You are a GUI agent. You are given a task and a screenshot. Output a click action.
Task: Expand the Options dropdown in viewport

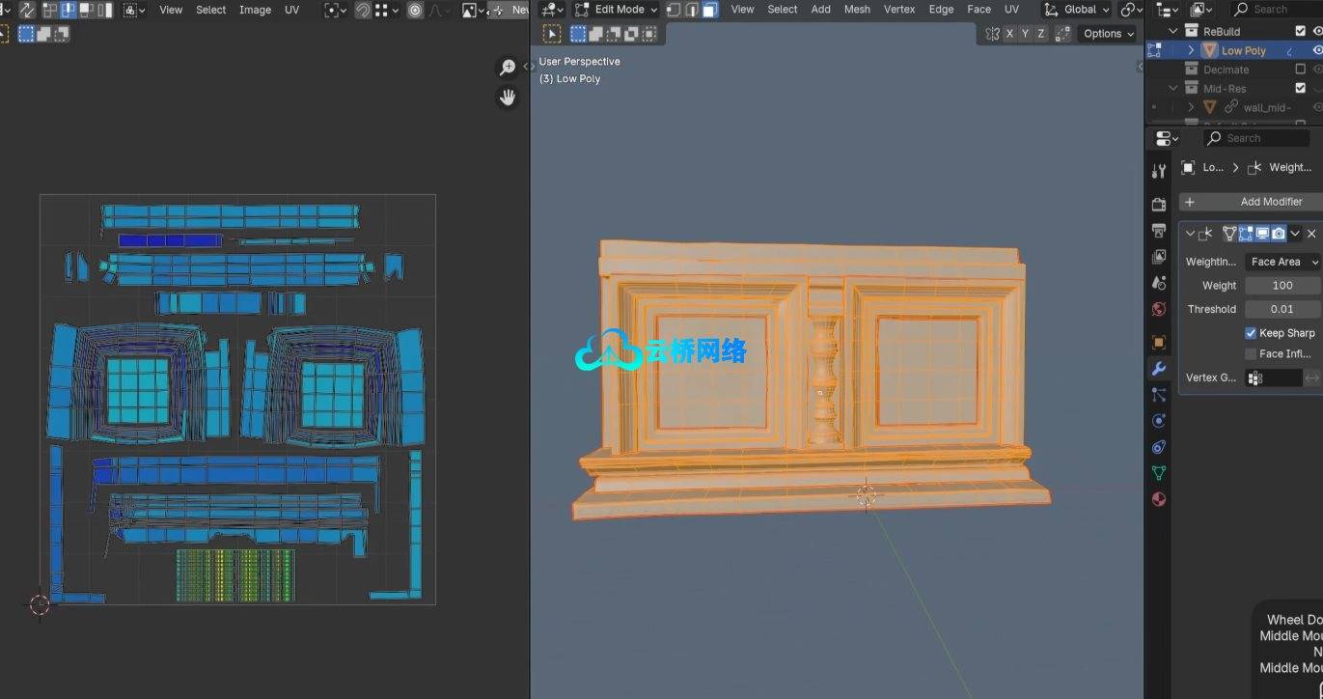point(1108,34)
